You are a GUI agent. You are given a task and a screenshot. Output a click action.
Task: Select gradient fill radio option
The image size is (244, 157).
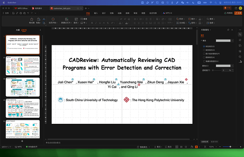(x=204, y=50)
